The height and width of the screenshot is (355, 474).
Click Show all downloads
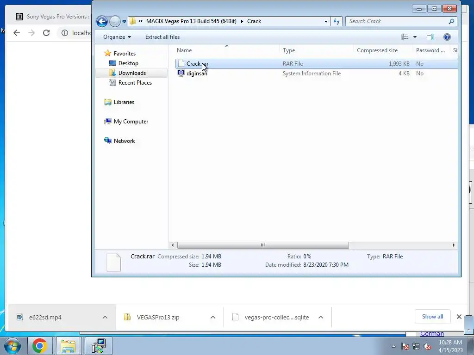click(x=433, y=317)
